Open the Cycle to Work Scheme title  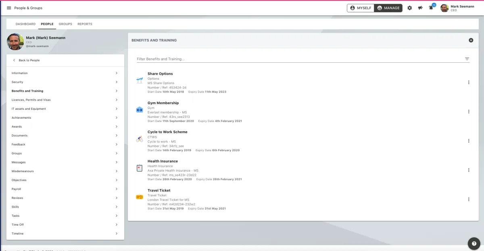[167, 132]
